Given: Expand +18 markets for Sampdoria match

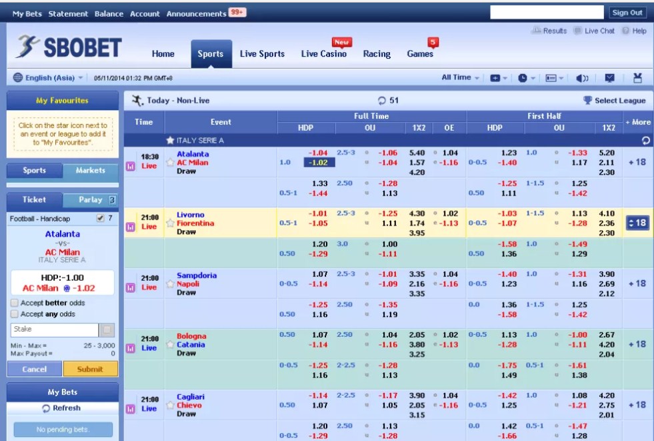Looking at the screenshot, I should click(x=637, y=284).
